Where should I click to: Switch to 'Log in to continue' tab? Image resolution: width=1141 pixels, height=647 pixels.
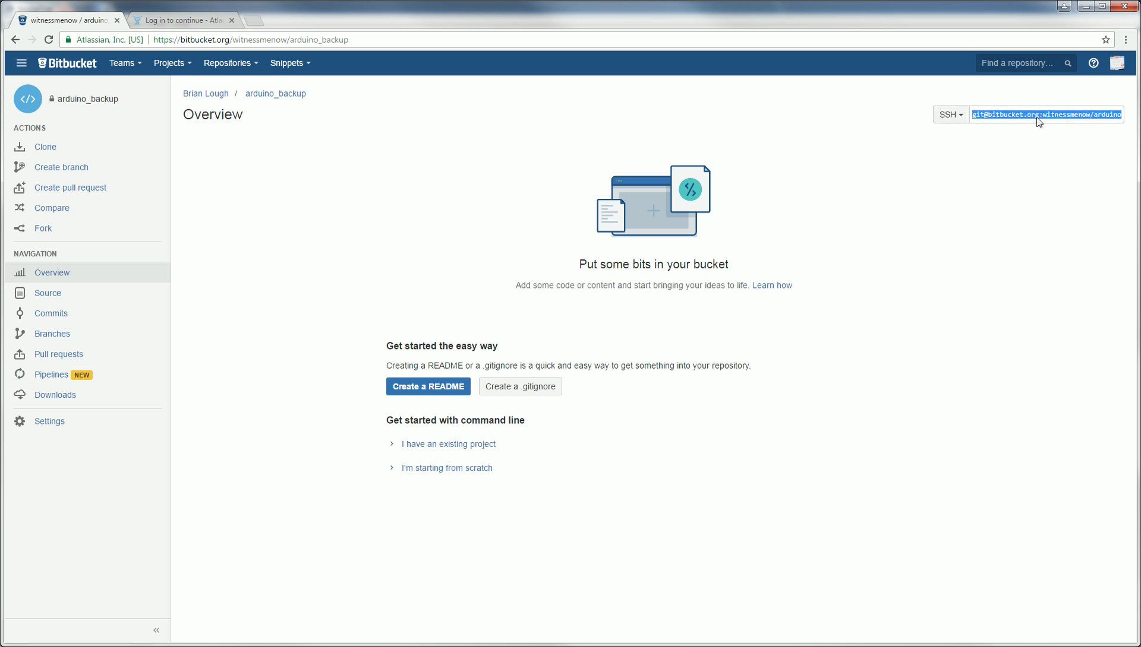(x=183, y=20)
